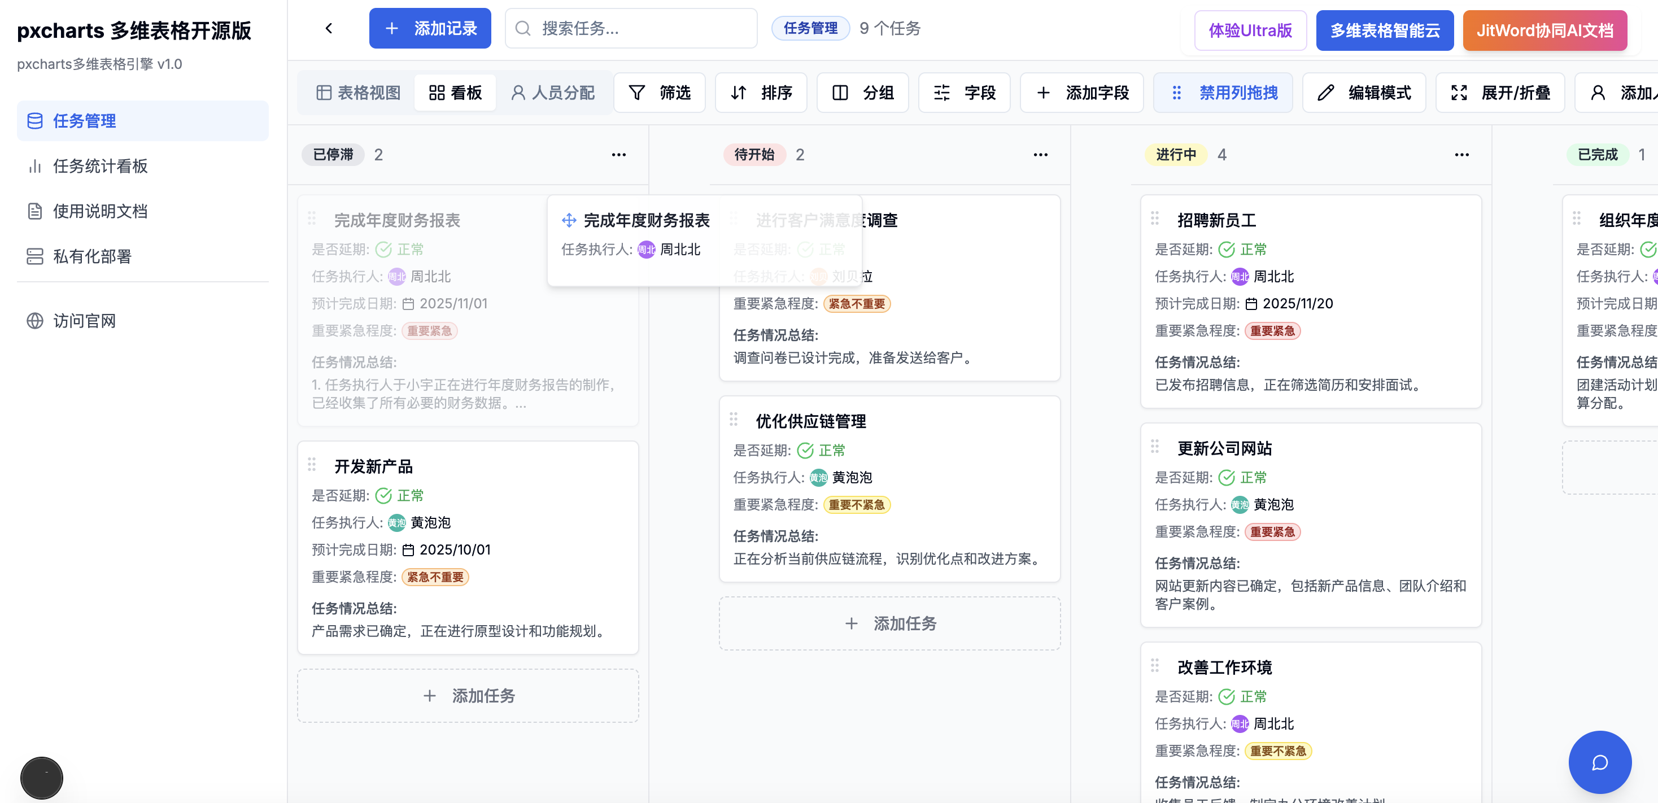Screen dimensions: 1658x803
Task: Click drag handle on 招聘新员工 card
Action: [x=1155, y=218]
